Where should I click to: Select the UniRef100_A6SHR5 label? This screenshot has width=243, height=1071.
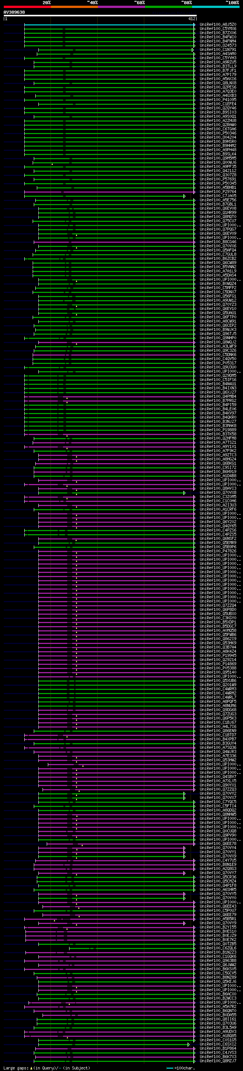[x=218, y=890]
